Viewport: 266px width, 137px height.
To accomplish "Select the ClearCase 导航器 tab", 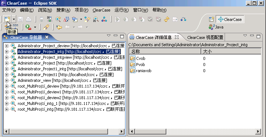I will coord(26,37).
